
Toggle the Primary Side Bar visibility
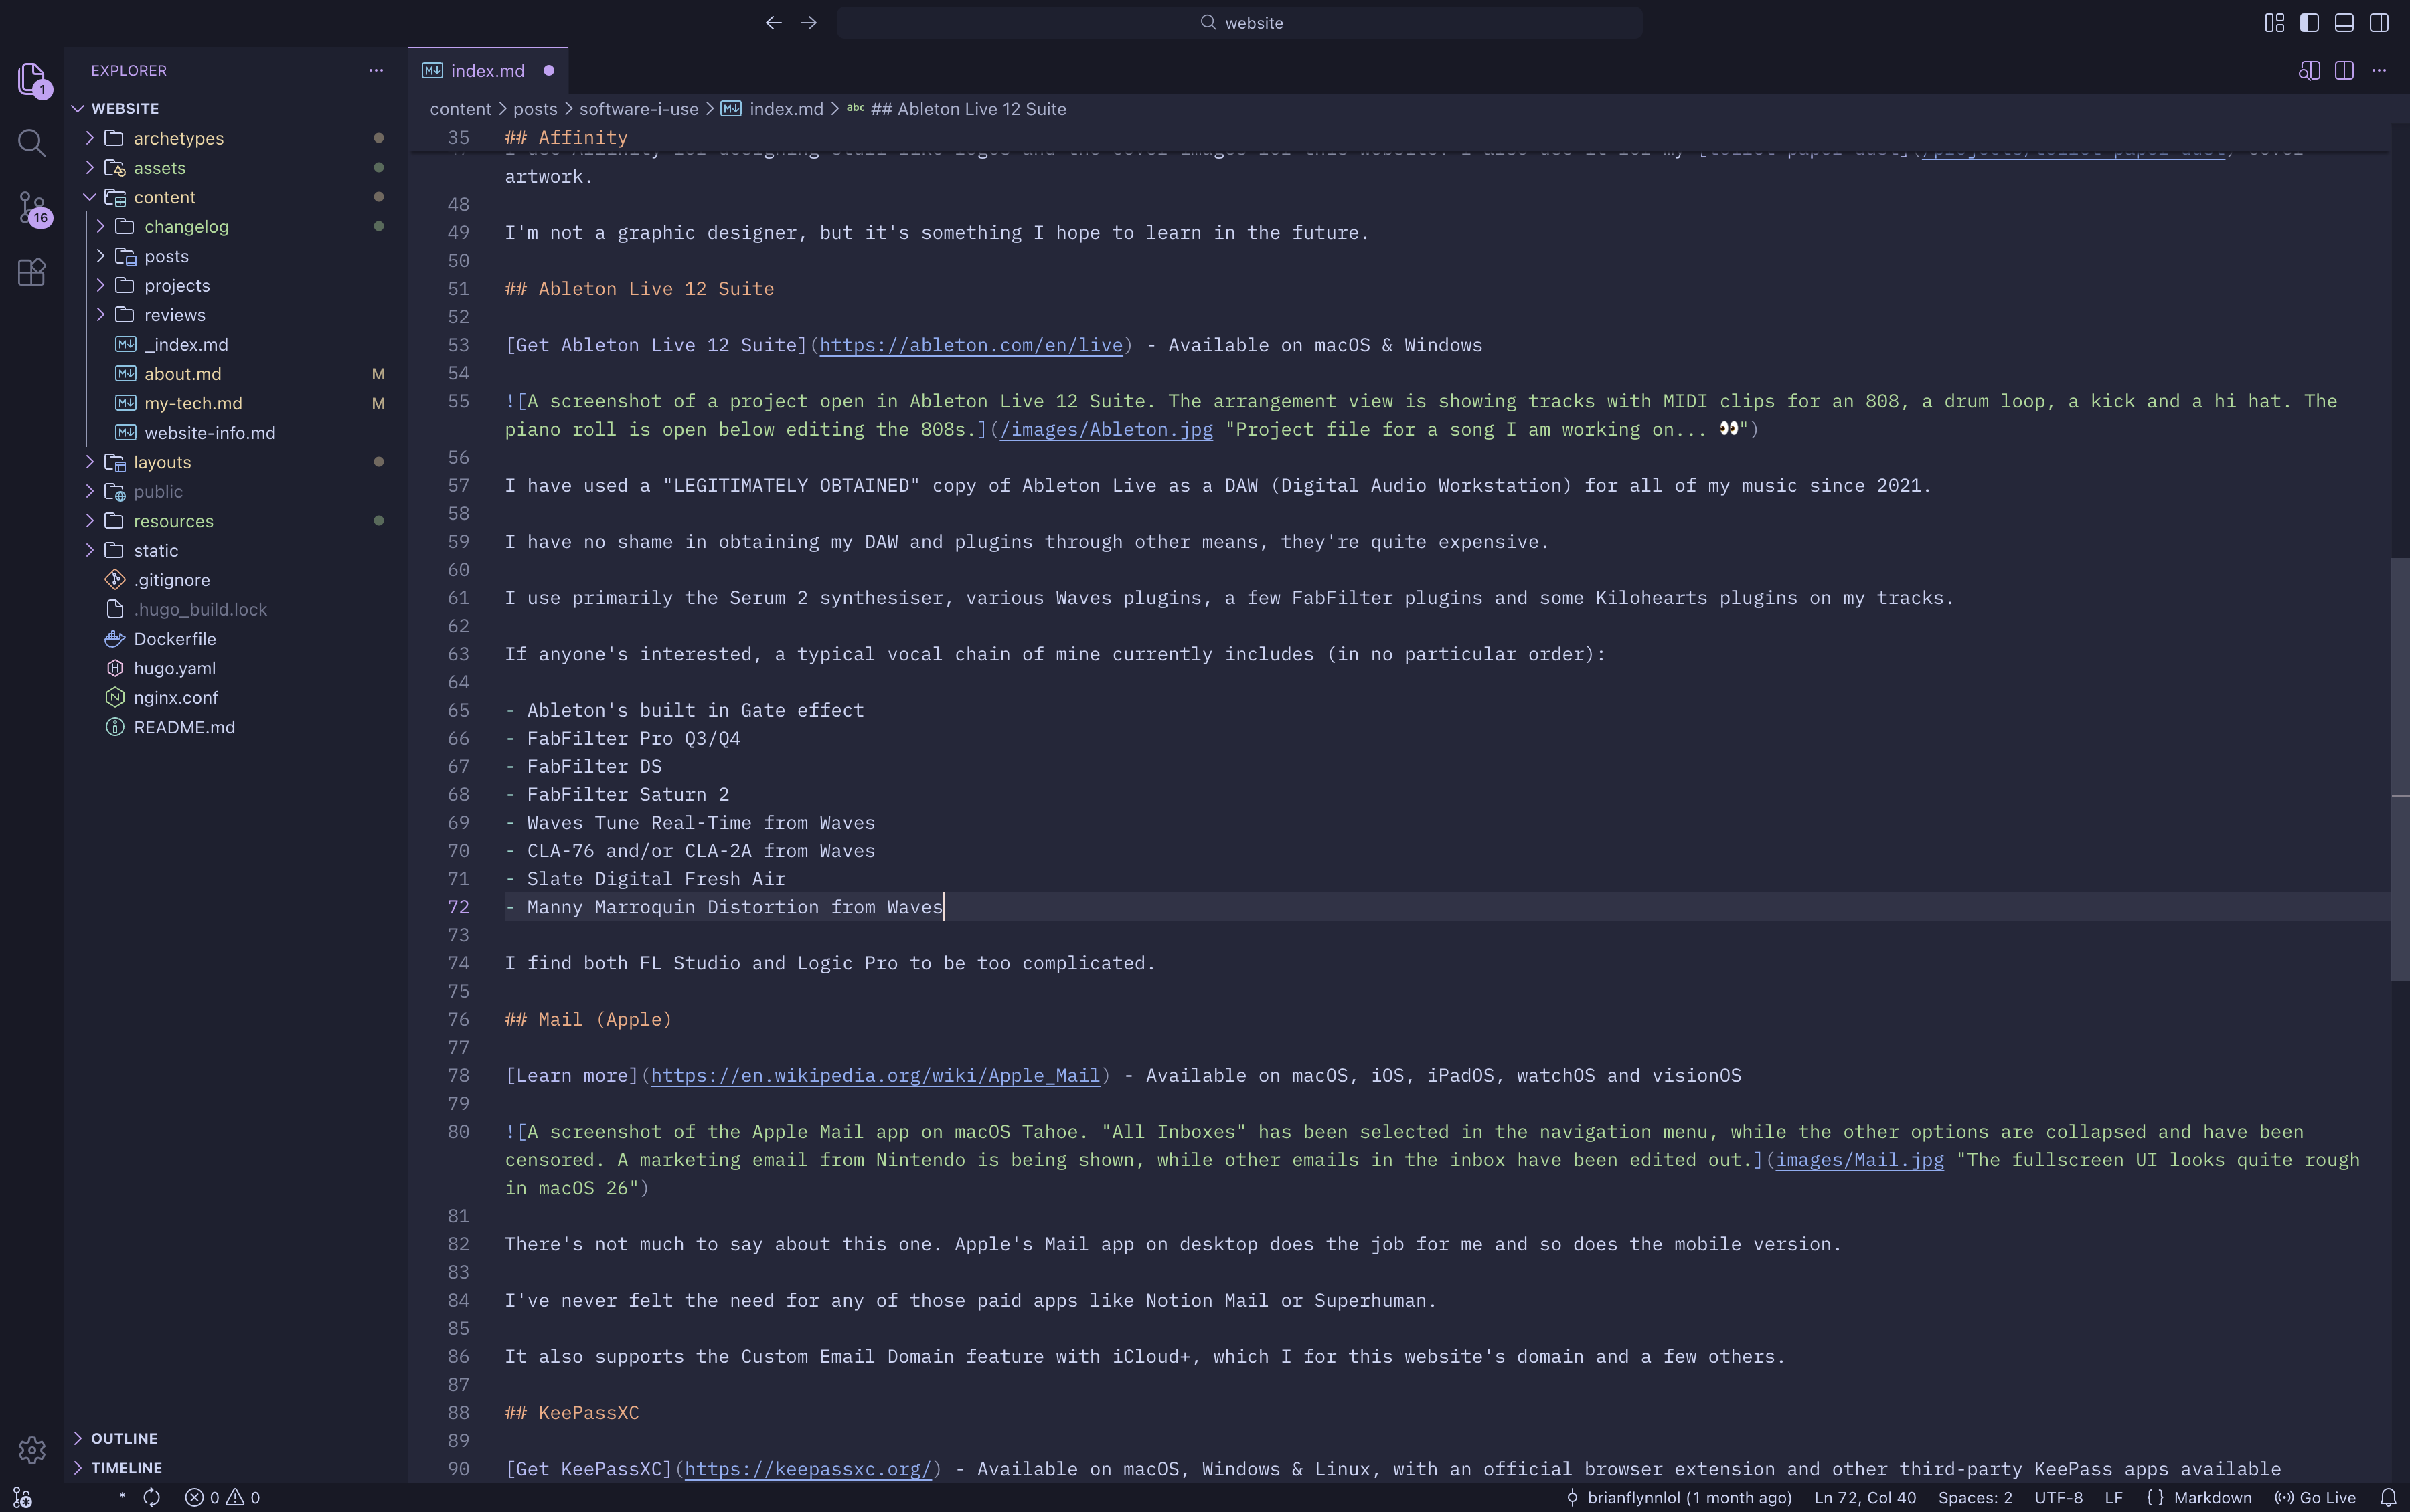[2309, 23]
